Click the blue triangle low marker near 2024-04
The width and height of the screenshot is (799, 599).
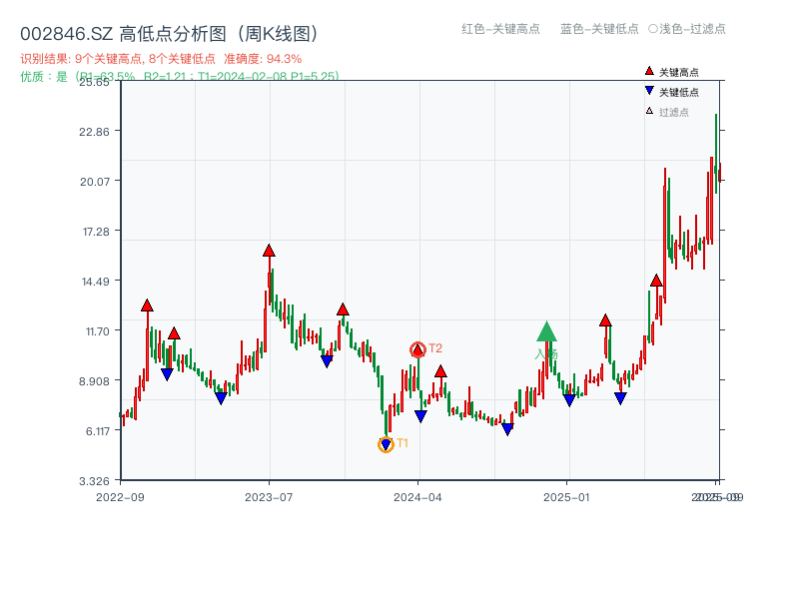pyautogui.click(x=420, y=415)
